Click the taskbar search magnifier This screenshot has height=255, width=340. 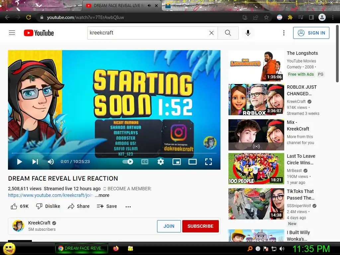[250, 249]
